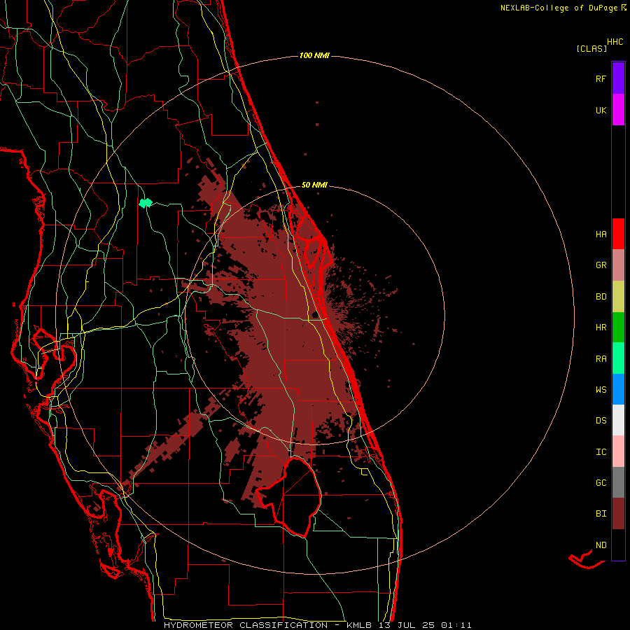630x630 pixels.
Task: Click the 50 NMI range ring label
Action: pos(314,185)
